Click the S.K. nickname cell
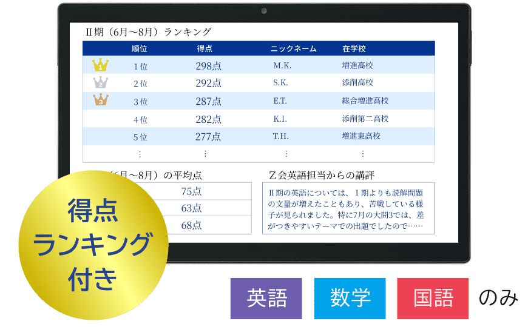This screenshot has height=327, width=528. pos(280,83)
